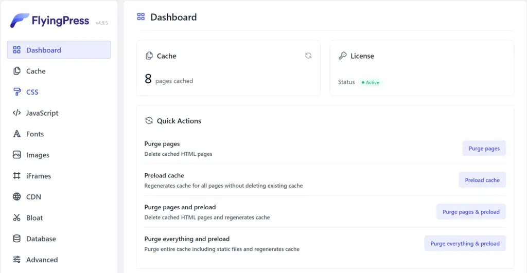Screen dimensions: 527x273
Task: Click the Active license status badge
Action: click(x=370, y=82)
